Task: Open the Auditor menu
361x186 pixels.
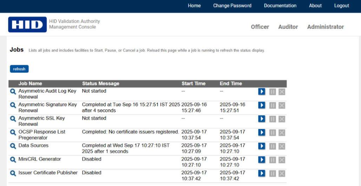Action: pos(288,27)
